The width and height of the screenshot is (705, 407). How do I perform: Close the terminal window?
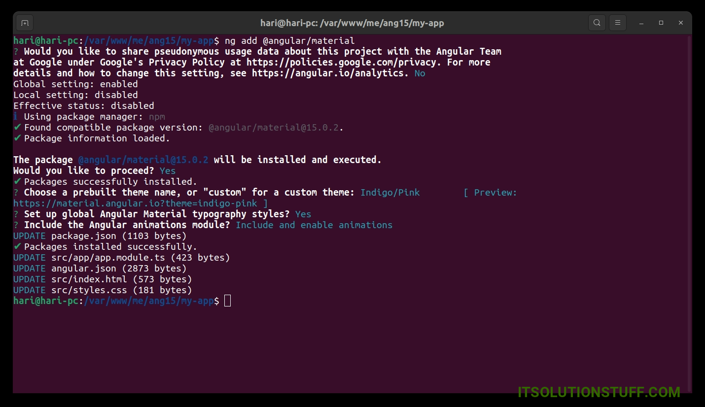(681, 23)
